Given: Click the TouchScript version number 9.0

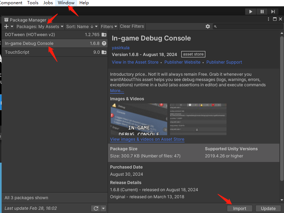Looking at the screenshot, I should tap(97, 52).
